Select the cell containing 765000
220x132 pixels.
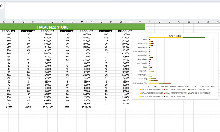[126, 41]
